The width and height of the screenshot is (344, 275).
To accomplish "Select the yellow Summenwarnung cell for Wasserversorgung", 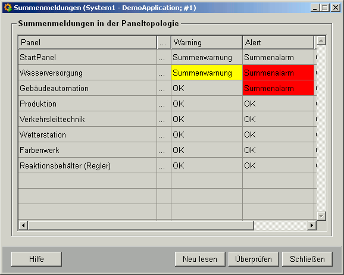I will click(207, 73).
